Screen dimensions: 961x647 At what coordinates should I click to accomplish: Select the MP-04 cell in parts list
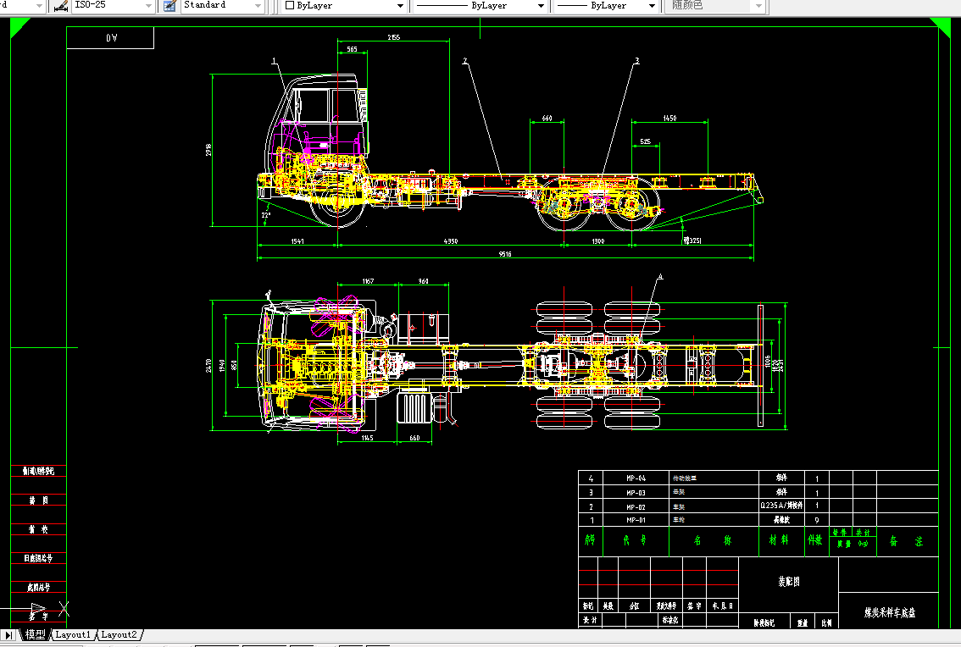tap(636, 478)
